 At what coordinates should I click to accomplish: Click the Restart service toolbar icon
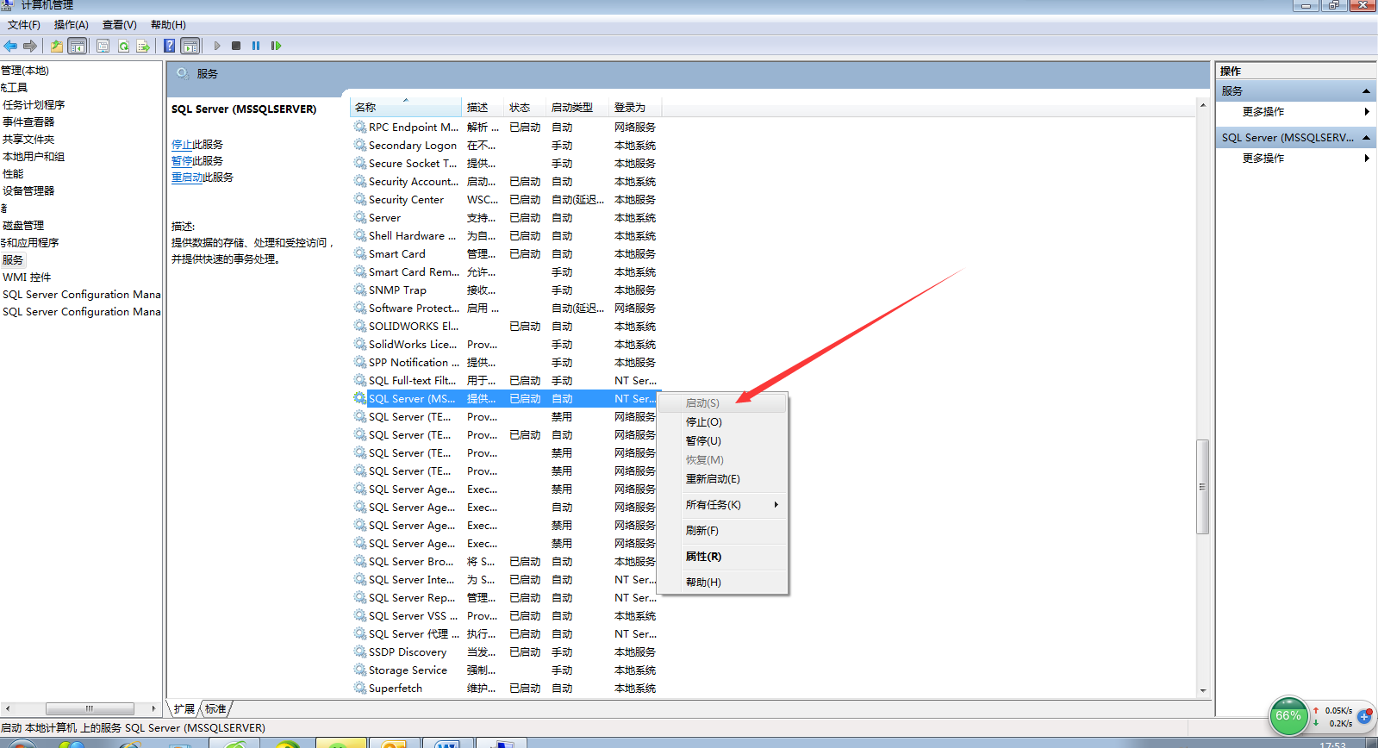pyautogui.click(x=276, y=46)
